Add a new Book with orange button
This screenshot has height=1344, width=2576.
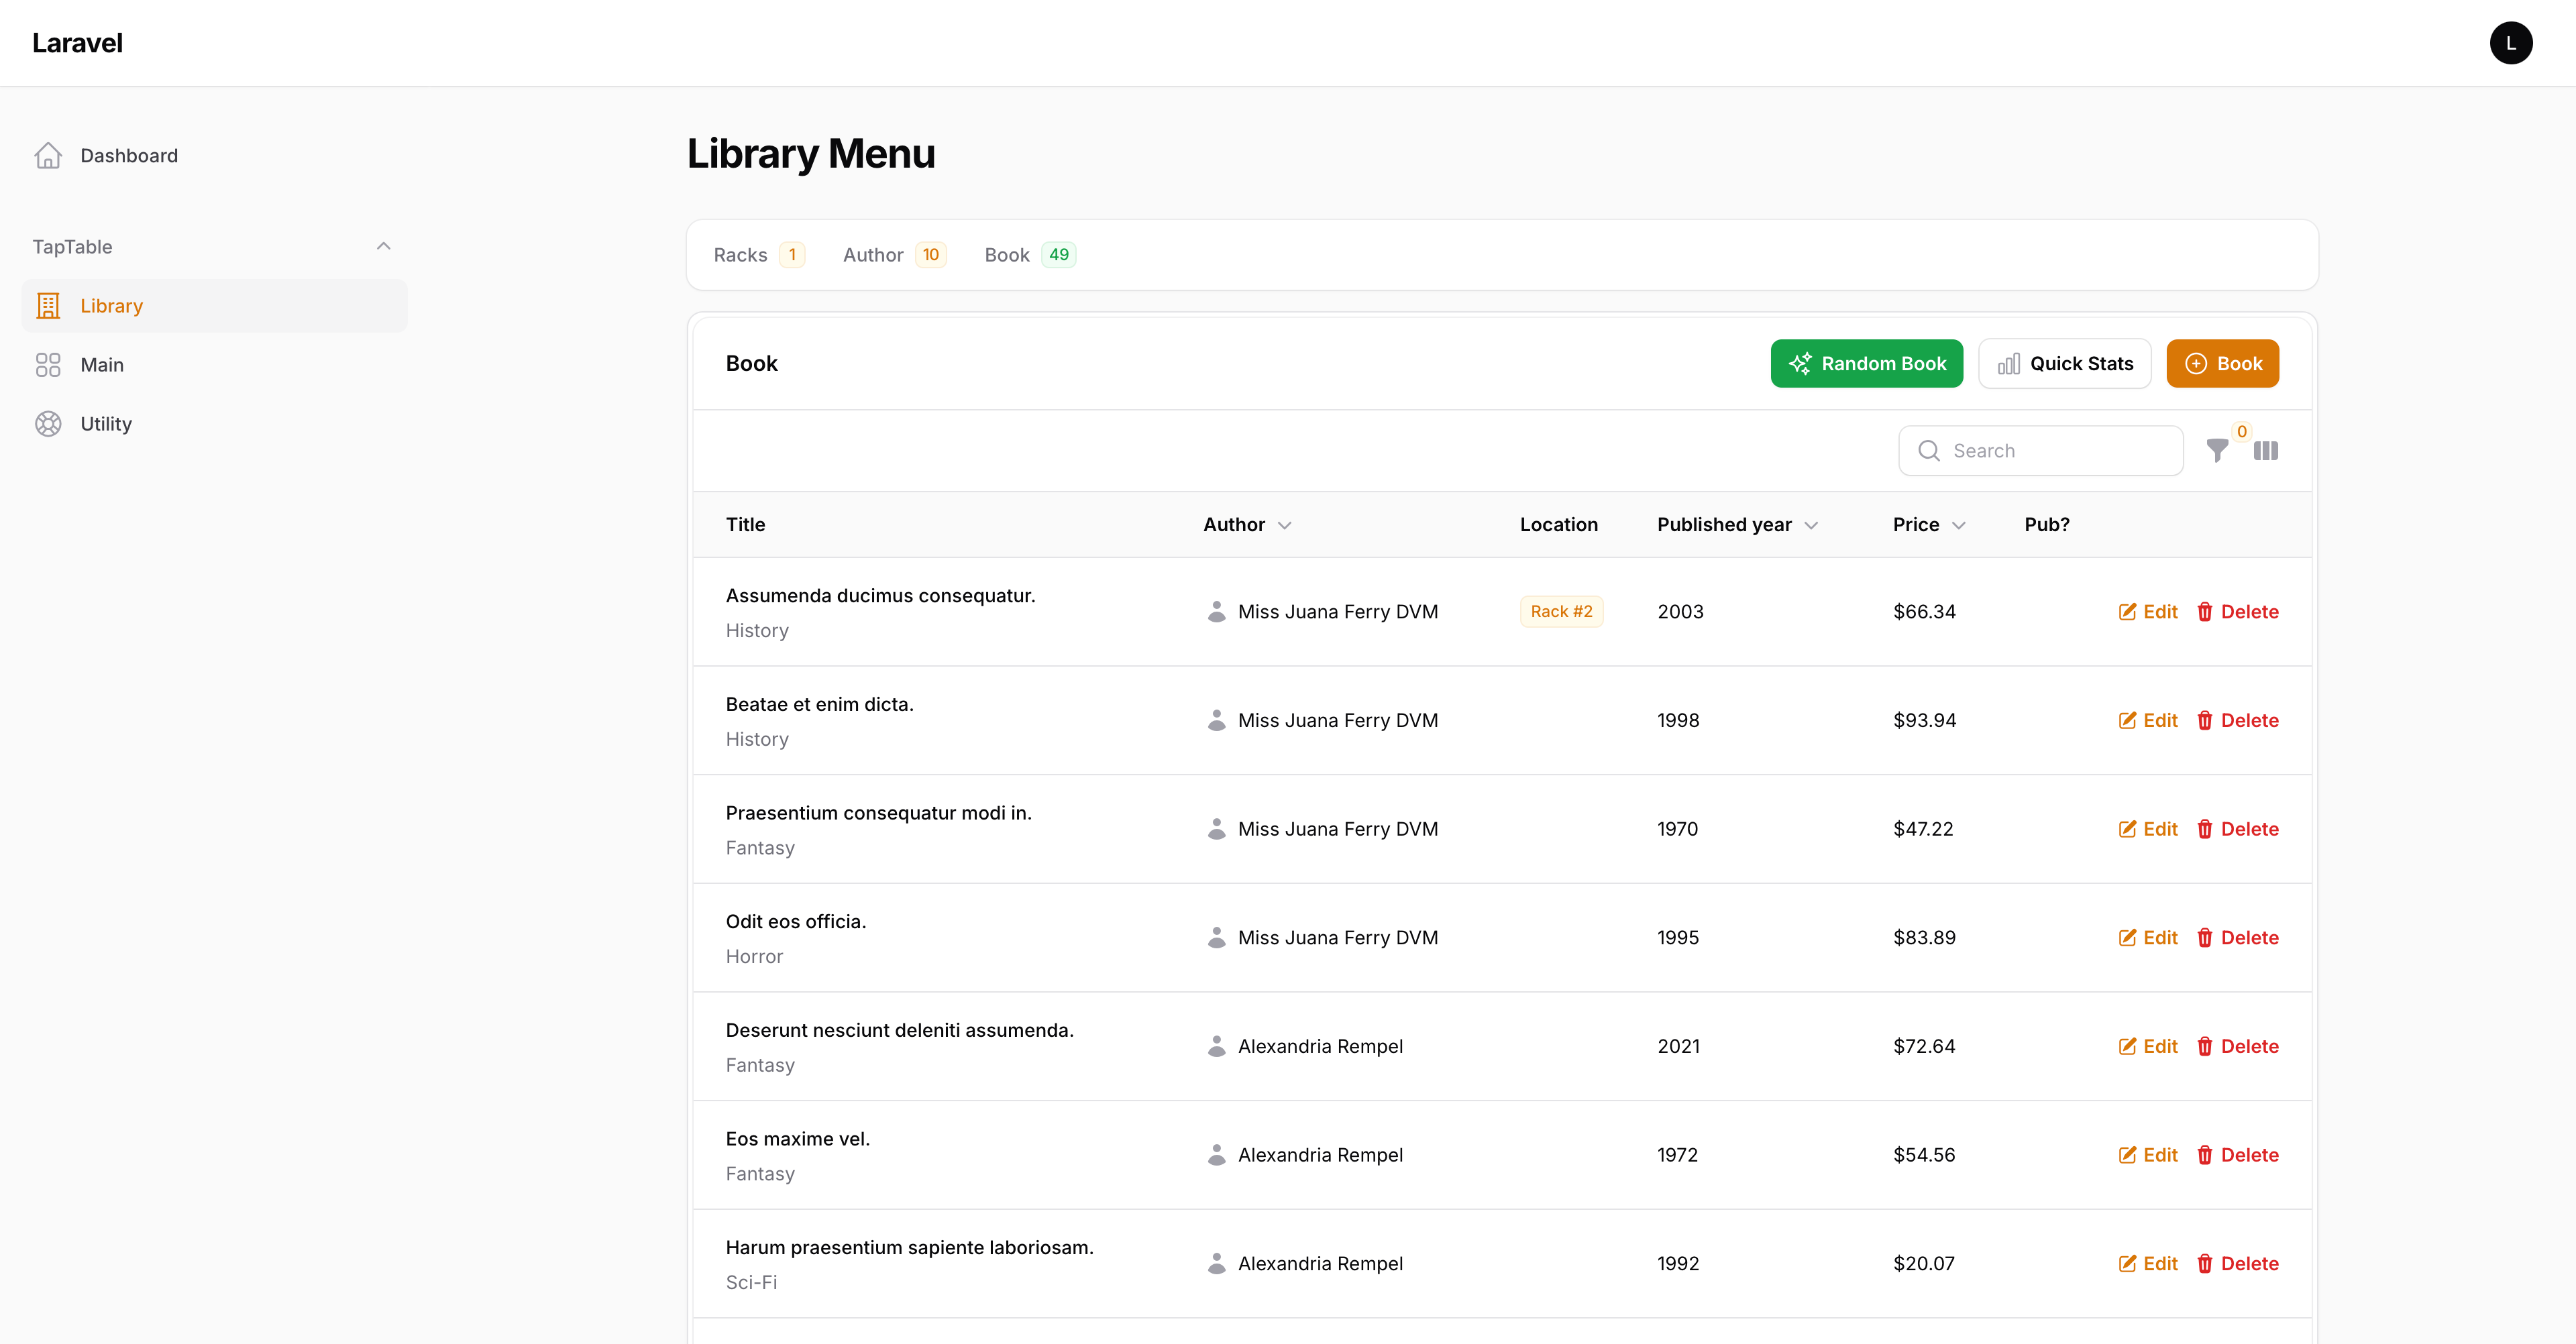pyautogui.click(x=2222, y=364)
